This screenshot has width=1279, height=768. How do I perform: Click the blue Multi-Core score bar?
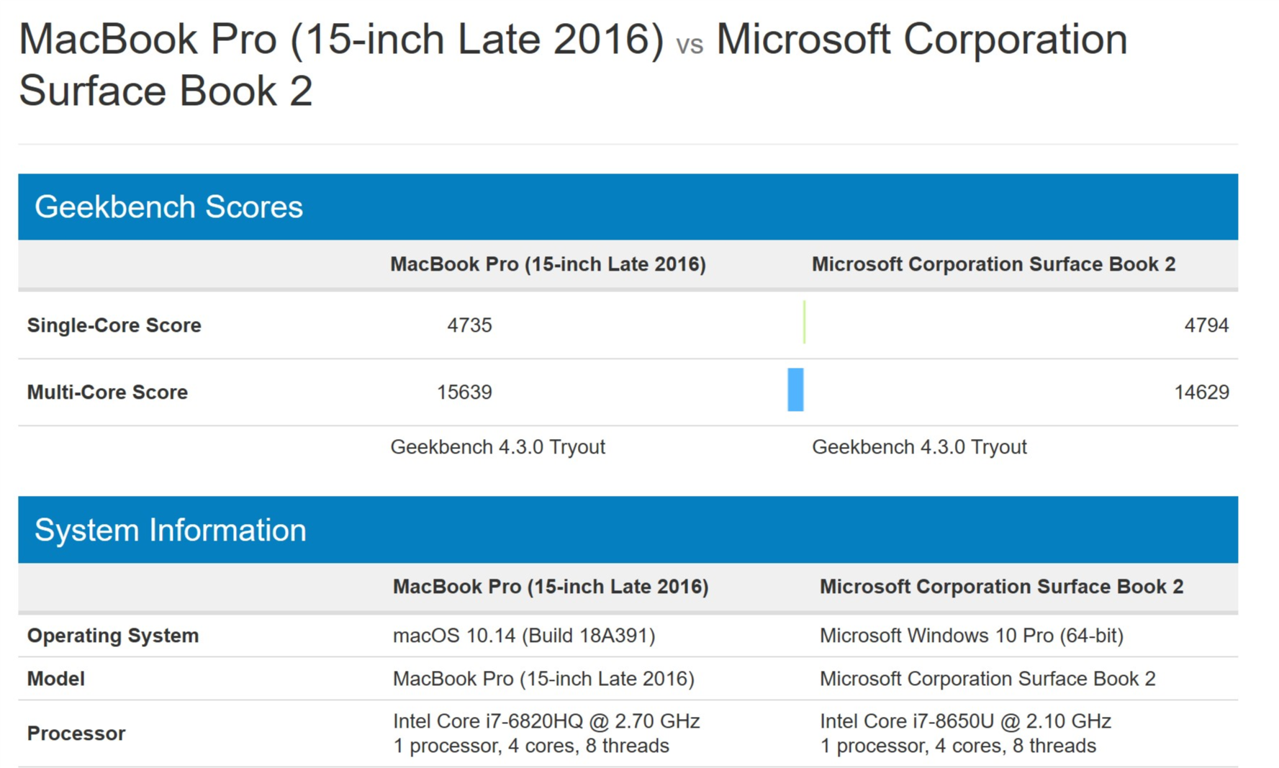(795, 389)
